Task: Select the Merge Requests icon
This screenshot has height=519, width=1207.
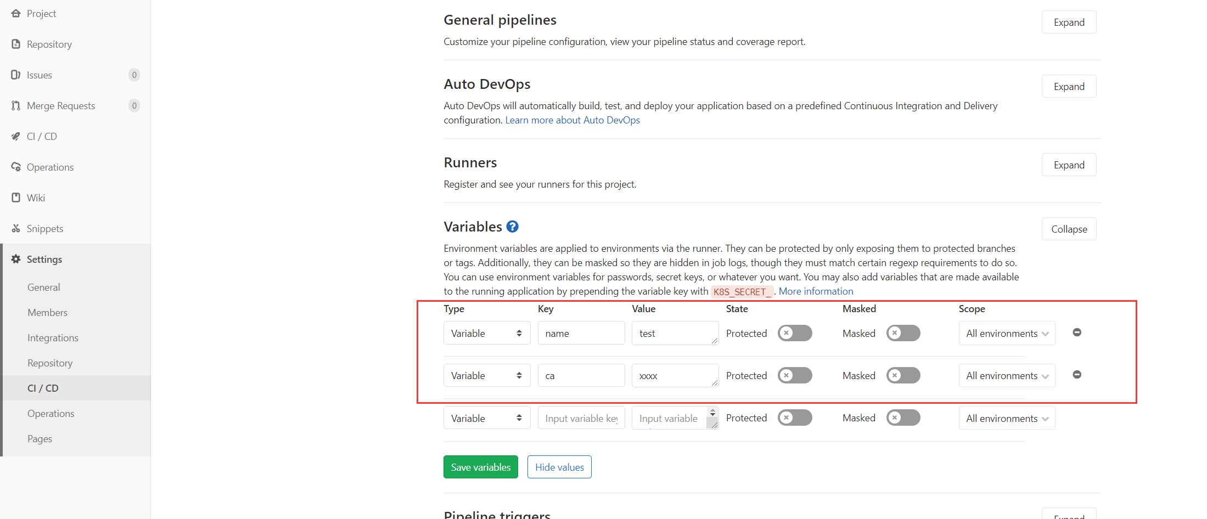Action: coord(16,105)
